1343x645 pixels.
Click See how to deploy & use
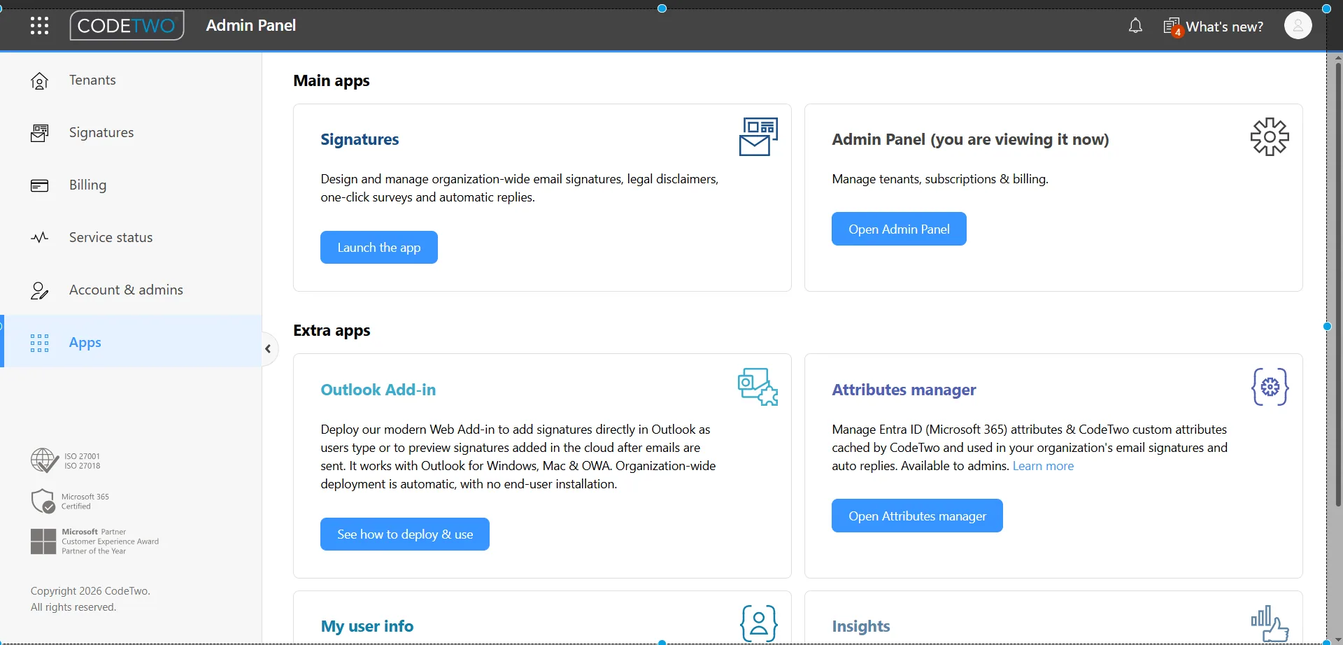click(x=405, y=534)
